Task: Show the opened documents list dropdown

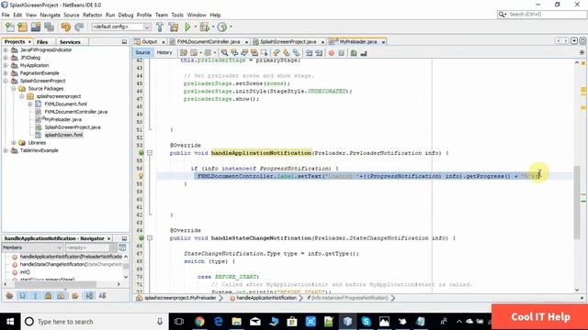Action: (574, 41)
